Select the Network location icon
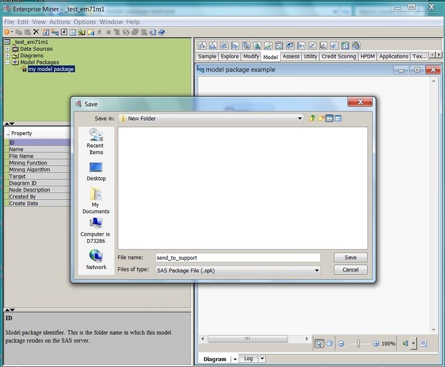The image size is (445, 367). pos(96,259)
